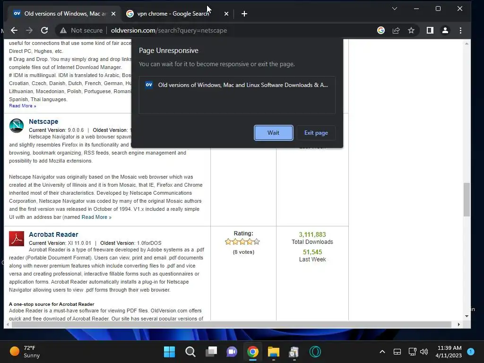Close the Old versions tab
Image resolution: width=484 pixels, height=363 pixels.
click(113, 14)
